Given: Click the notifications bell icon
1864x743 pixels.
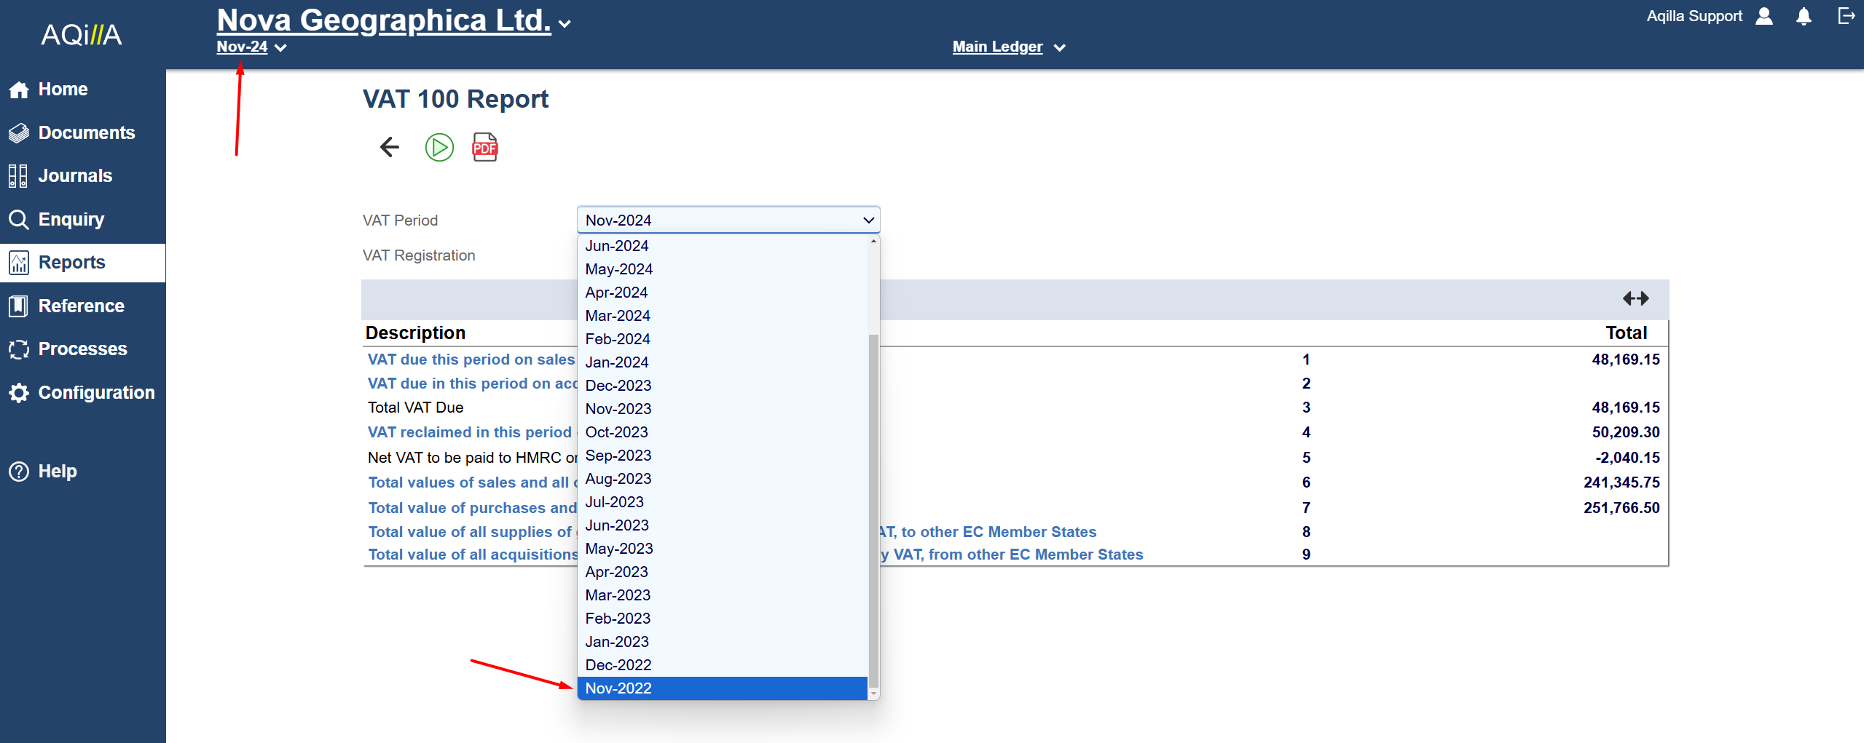Looking at the screenshot, I should [x=1804, y=16].
